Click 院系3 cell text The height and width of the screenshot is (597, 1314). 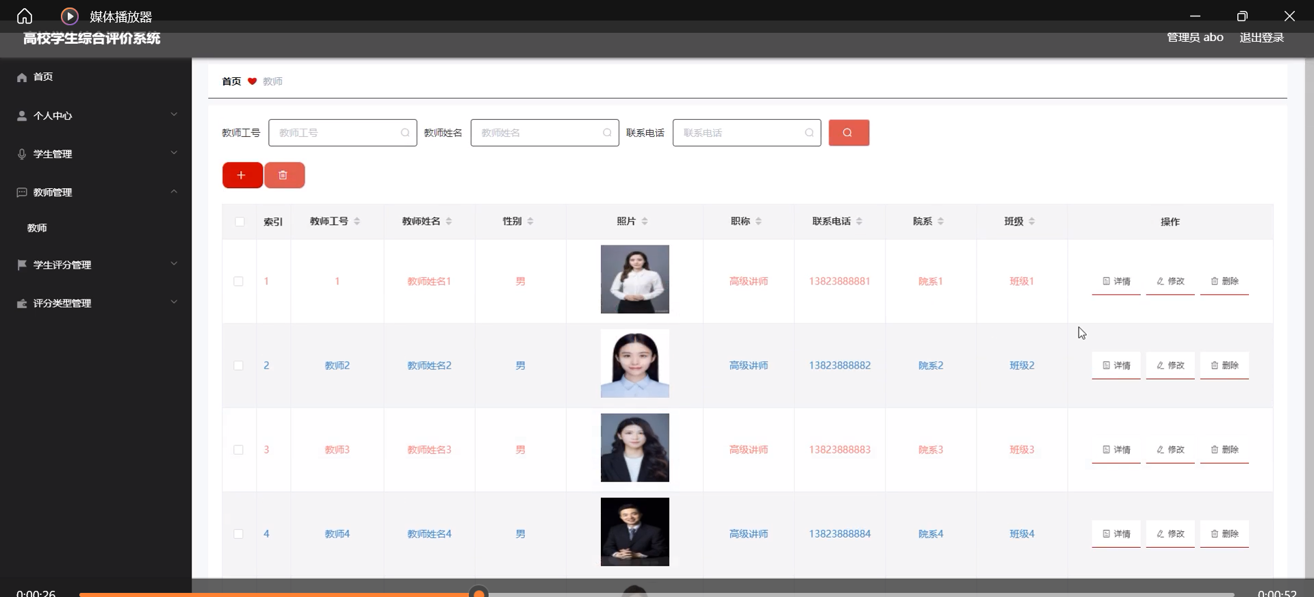[x=931, y=449]
